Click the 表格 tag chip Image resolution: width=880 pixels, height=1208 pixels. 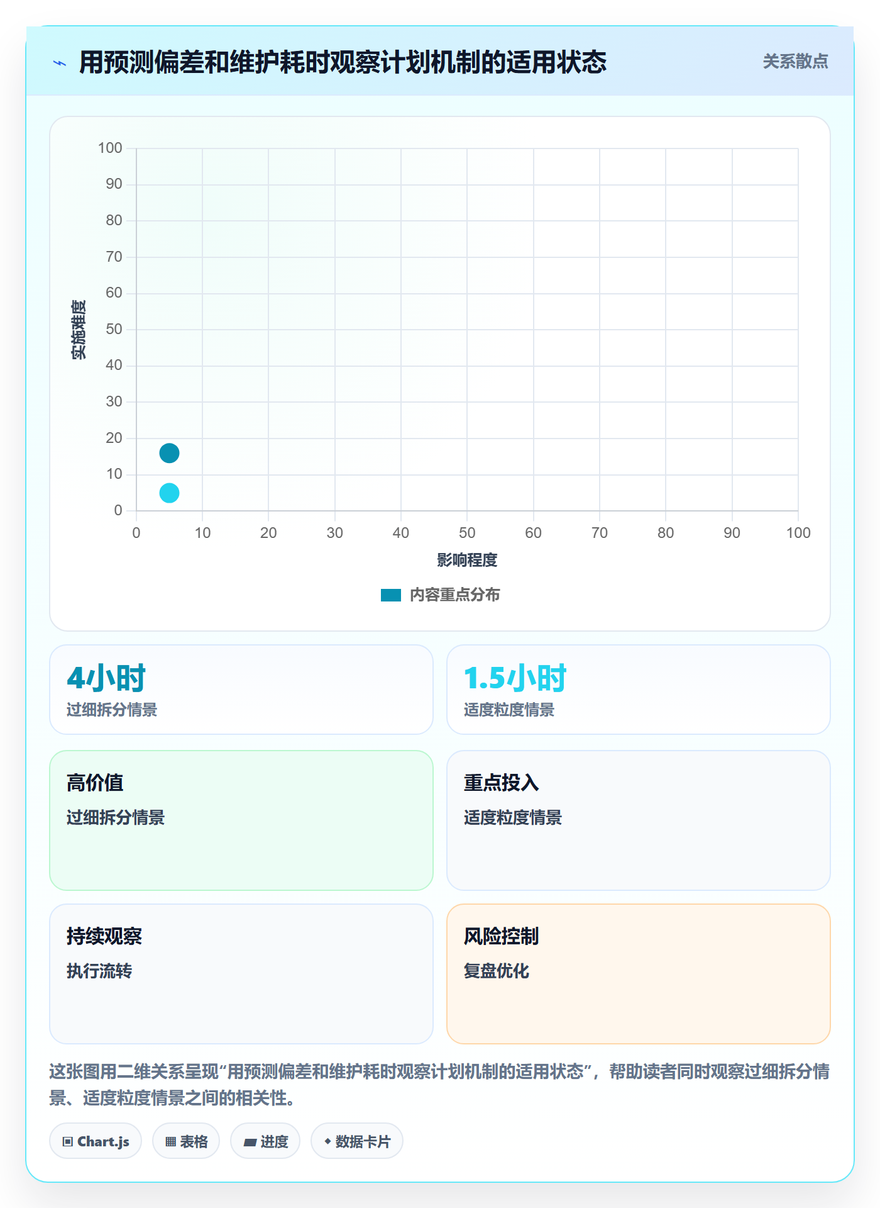tap(186, 1141)
